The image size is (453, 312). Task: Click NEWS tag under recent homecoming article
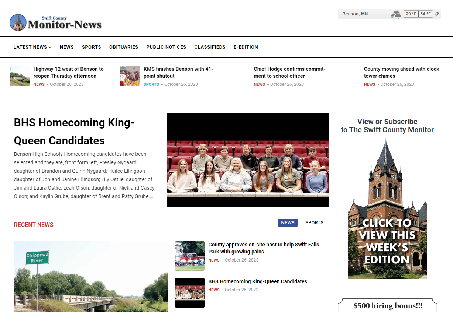tap(214, 290)
